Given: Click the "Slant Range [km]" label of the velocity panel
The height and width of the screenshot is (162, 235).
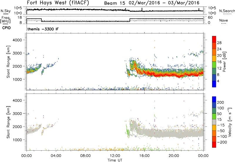Looking at the screenshot, I should [8, 122].
